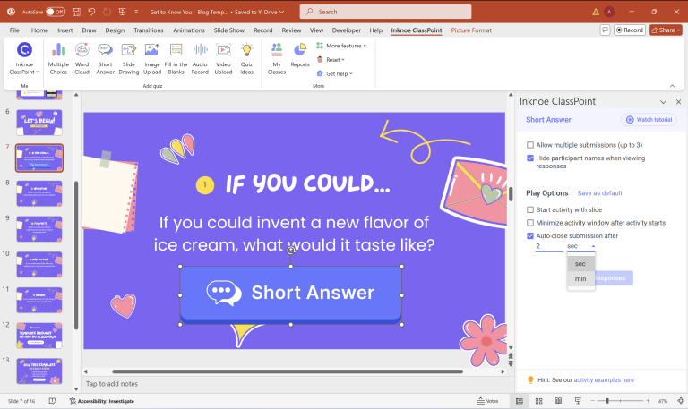Open the Inknoe ClassPoint account dropdown
This screenshot has width=688, height=409.
point(24,59)
